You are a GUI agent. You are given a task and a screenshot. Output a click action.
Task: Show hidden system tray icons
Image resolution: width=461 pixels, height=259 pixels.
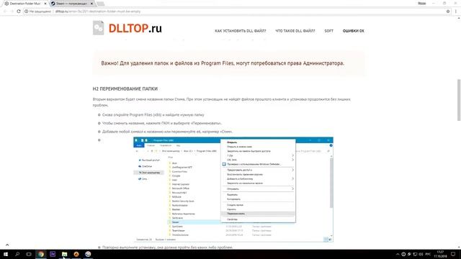tap(398, 254)
